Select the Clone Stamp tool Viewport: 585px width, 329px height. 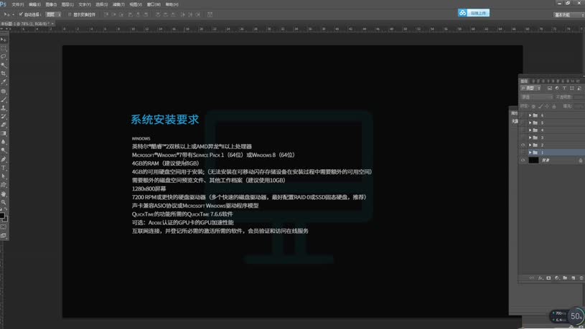click(x=4, y=108)
